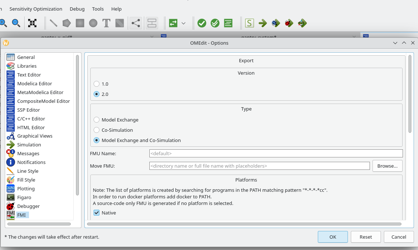Viewport: 418px width, 250px height.
Task: Click the Browse... button
Action: pos(387,166)
